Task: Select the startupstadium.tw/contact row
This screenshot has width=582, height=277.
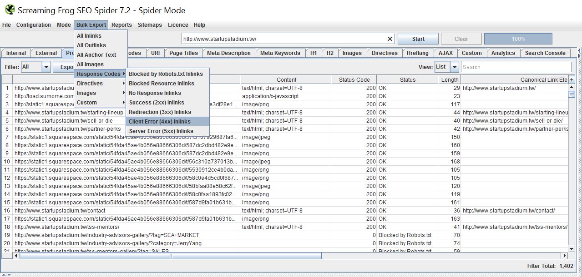Action: (286, 211)
